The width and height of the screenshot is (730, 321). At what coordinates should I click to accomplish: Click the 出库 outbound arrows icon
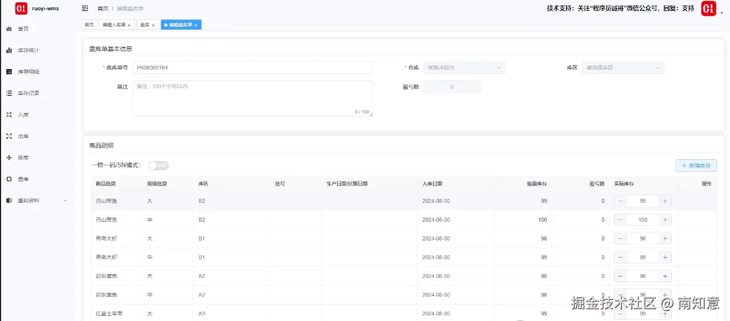point(9,136)
